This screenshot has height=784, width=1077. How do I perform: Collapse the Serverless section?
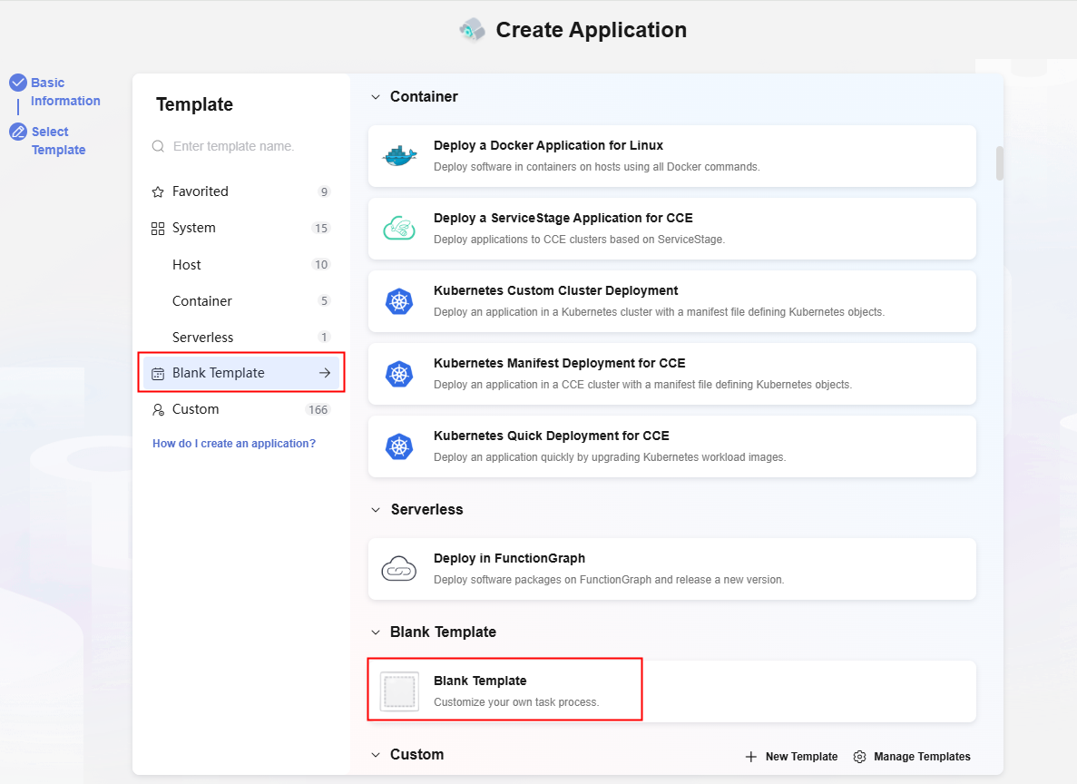click(x=376, y=510)
